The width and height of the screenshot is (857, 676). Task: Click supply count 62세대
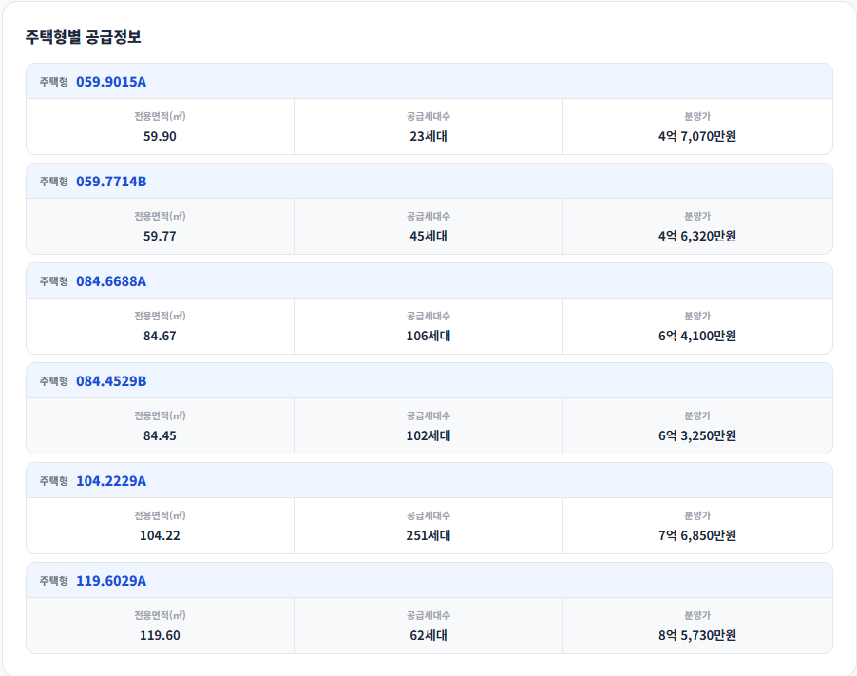click(428, 635)
